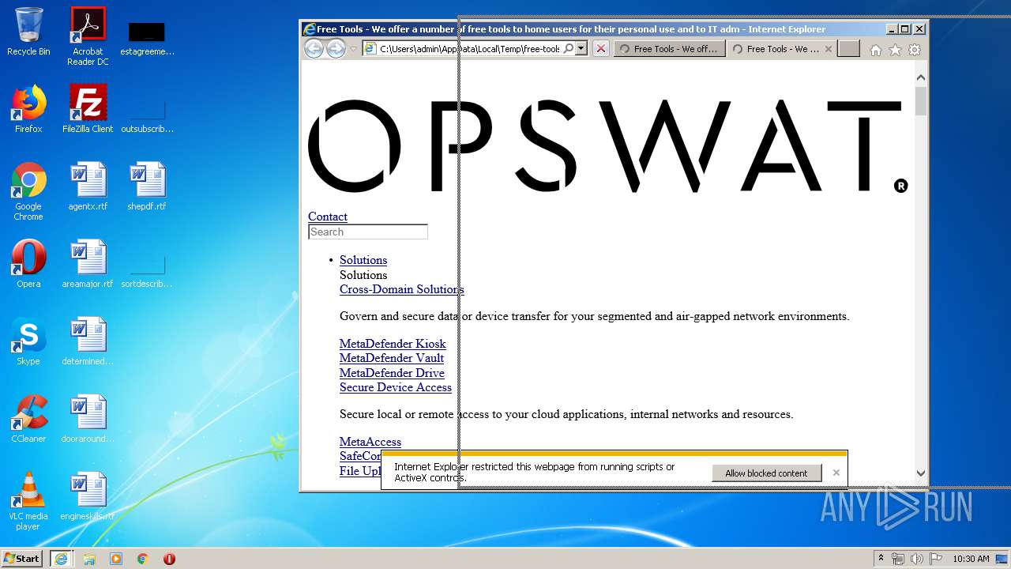Close the second Free Tools tab

tap(828, 49)
